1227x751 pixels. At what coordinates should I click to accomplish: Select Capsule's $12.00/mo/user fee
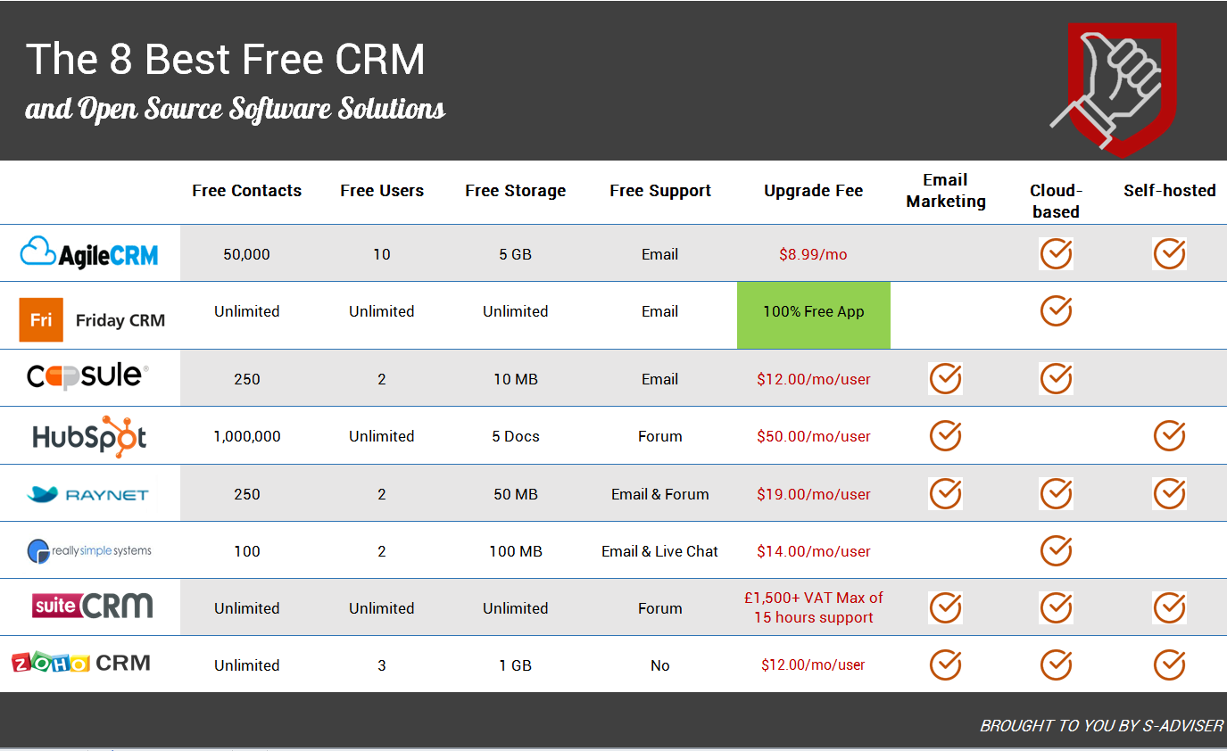click(x=814, y=379)
